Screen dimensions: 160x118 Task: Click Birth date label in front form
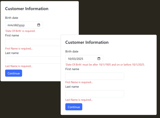tap(72, 52)
